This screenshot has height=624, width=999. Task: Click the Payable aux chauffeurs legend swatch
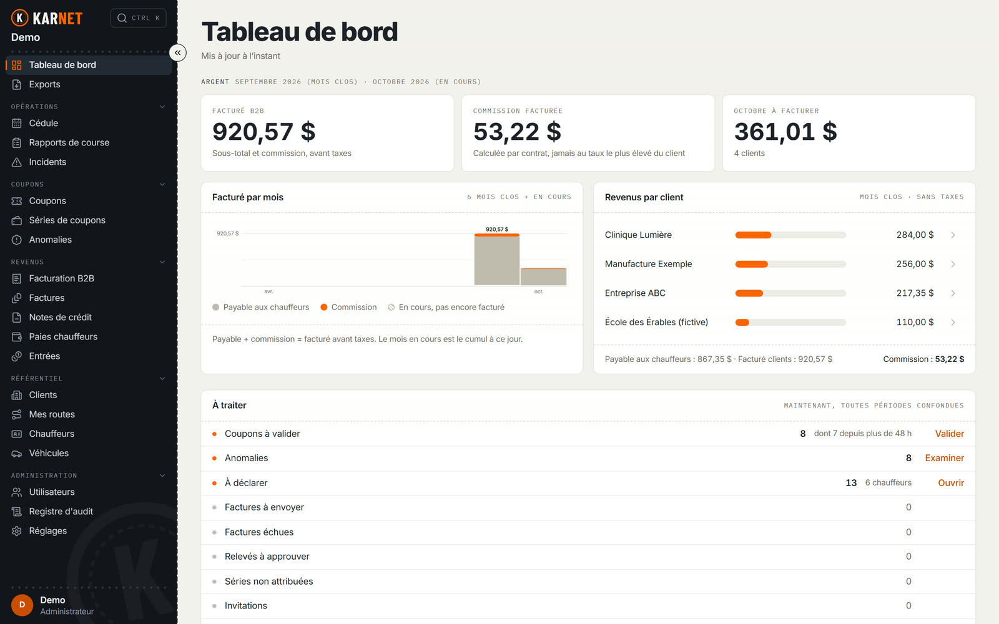coord(216,307)
